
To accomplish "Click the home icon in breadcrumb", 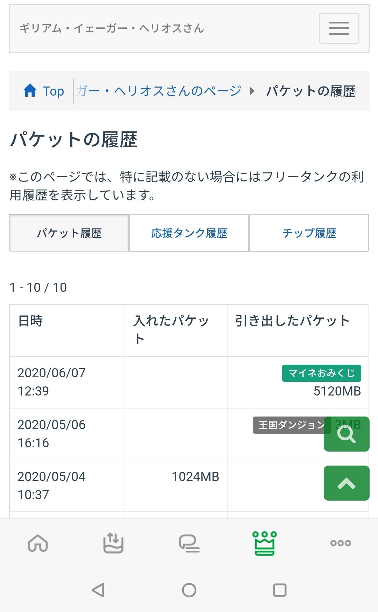I will pos(30,91).
